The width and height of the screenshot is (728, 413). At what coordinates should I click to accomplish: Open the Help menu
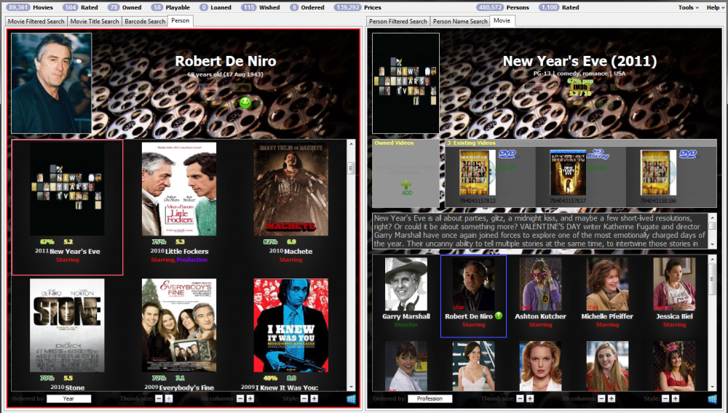(x=715, y=7)
